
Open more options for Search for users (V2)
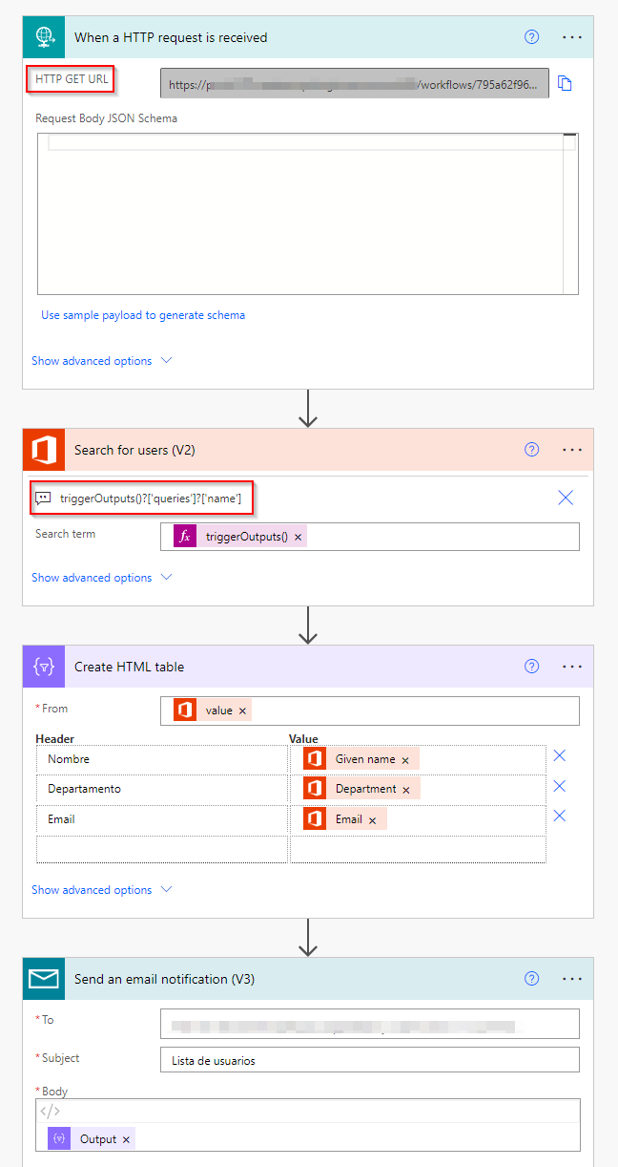point(571,450)
